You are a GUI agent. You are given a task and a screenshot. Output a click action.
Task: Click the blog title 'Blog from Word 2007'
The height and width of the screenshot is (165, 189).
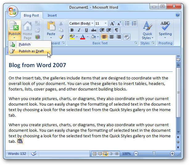37,65
